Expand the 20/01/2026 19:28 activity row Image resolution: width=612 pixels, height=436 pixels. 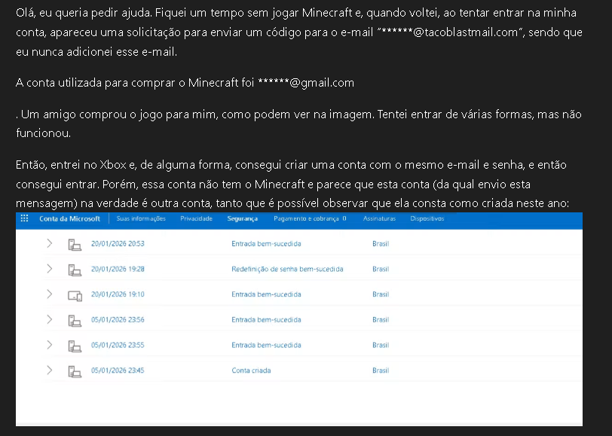tap(50, 269)
